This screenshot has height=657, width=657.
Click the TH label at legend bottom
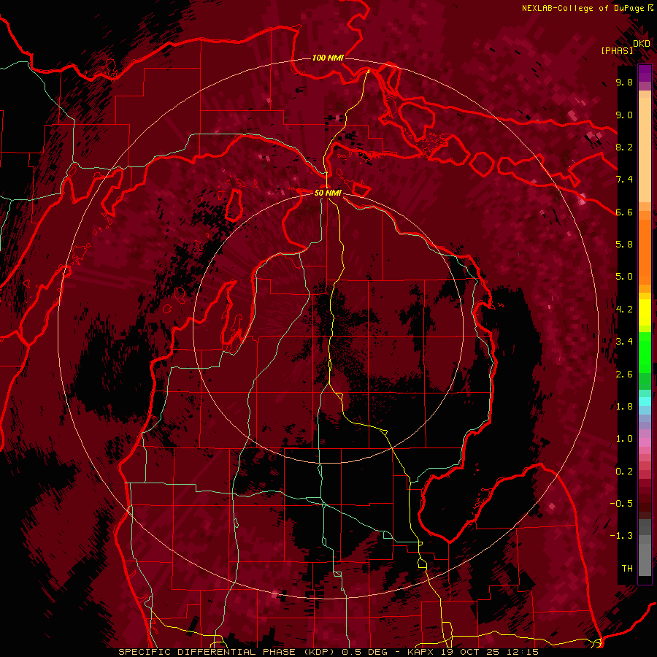click(627, 569)
